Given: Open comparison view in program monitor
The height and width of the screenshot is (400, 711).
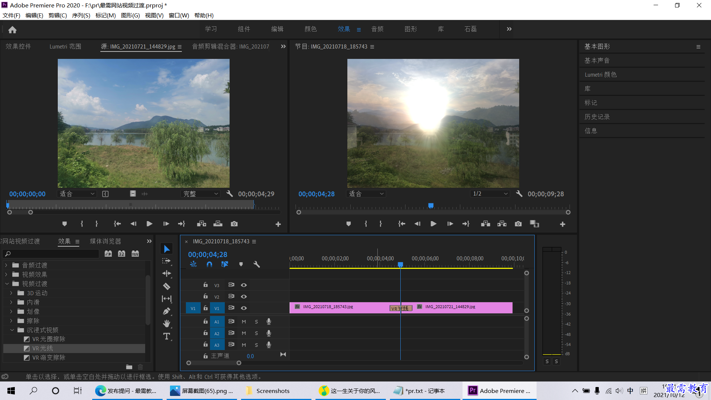Looking at the screenshot, I should pyautogui.click(x=534, y=224).
